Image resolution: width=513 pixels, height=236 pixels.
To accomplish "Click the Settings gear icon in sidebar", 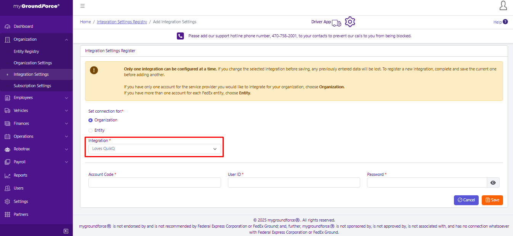I will pos(7,202).
